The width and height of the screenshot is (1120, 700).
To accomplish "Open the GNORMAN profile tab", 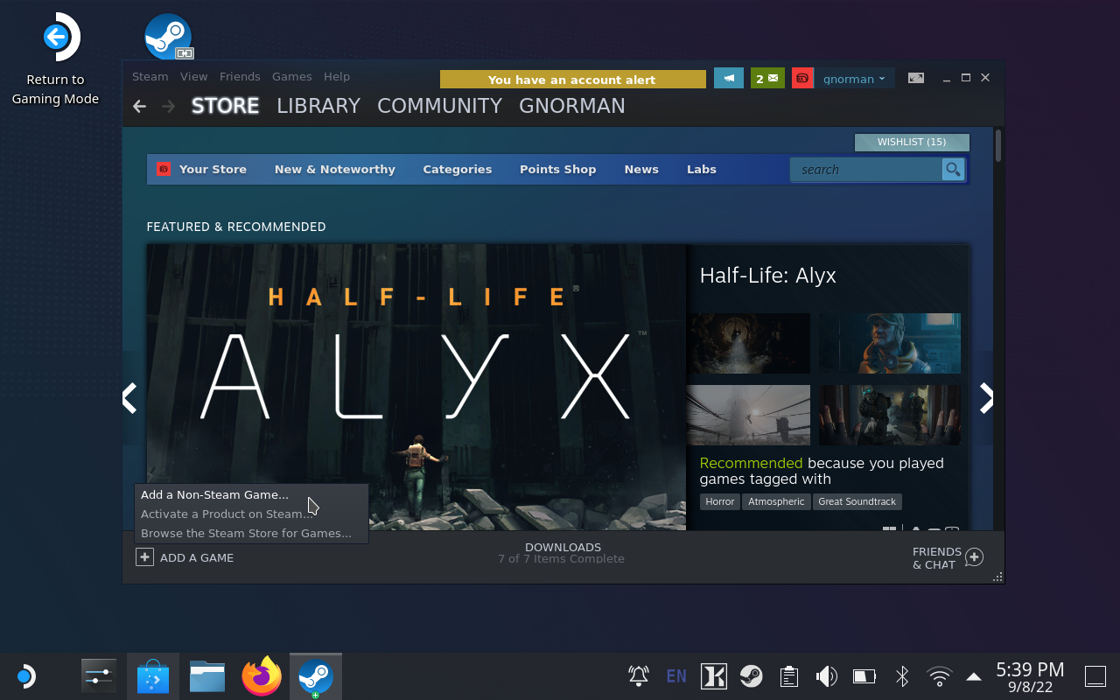I will pos(572,106).
